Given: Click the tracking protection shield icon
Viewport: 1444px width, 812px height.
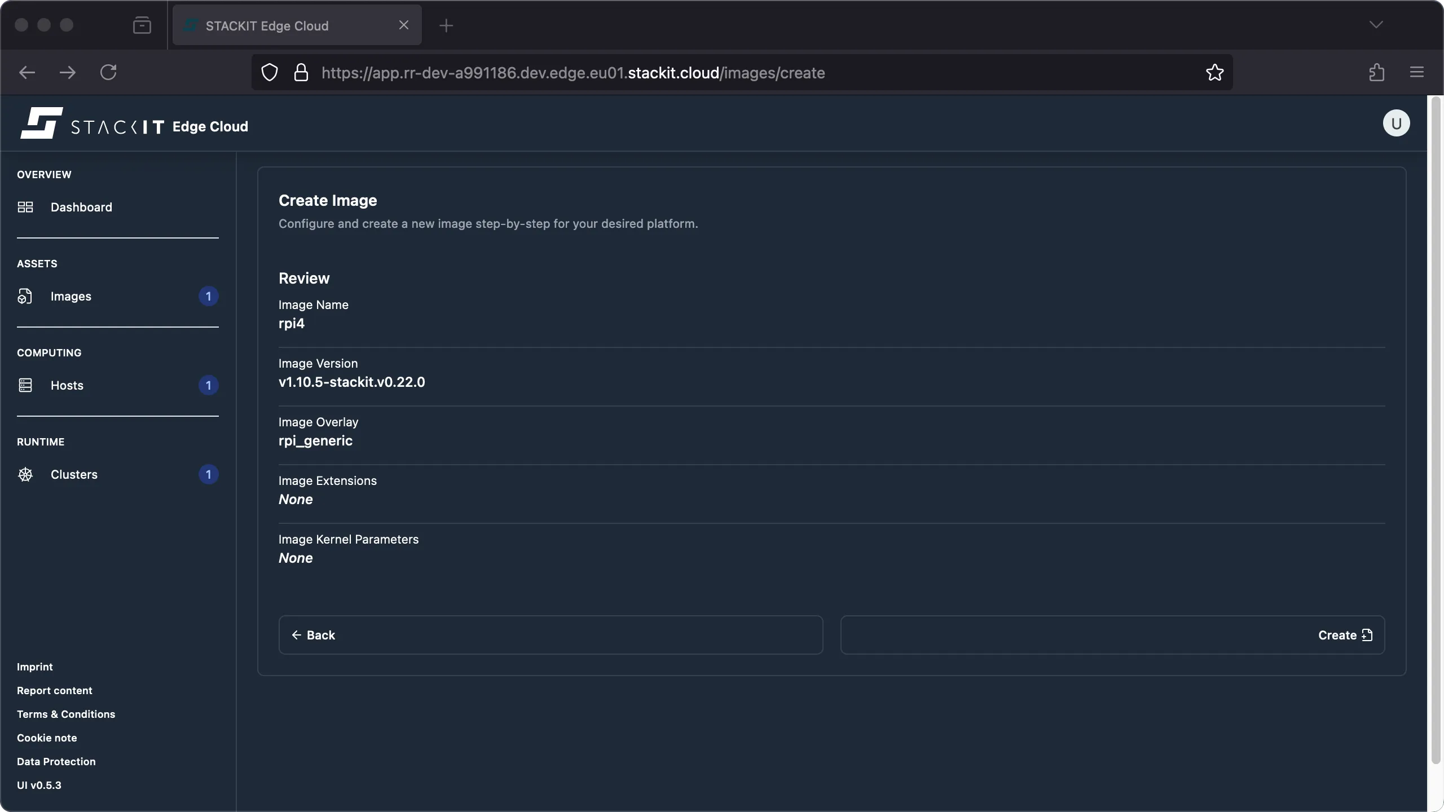Looking at the screenshot, I should pyautogui.click(x=269, y=72).
